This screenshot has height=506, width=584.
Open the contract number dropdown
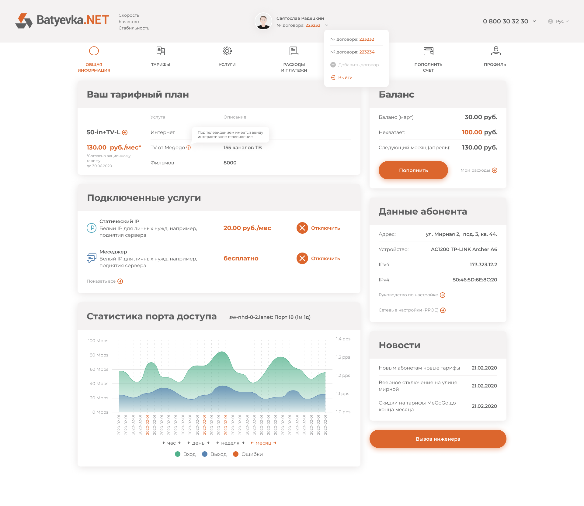pyautogui.click(x=326, y=26)
